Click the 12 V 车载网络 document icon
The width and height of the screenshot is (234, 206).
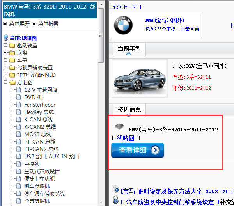18,90
